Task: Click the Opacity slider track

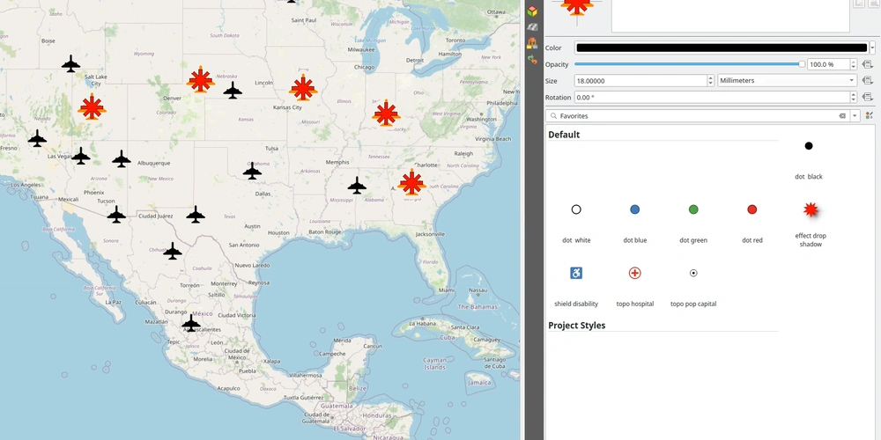Action: pyautogui.click(x=688, y=64)
